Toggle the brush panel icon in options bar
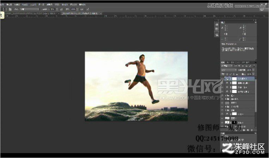This screenshot has height=158, width=269. pos(10,10)
